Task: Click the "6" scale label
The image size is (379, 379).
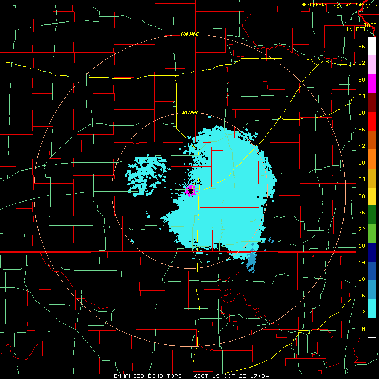Action: (363, 296)
